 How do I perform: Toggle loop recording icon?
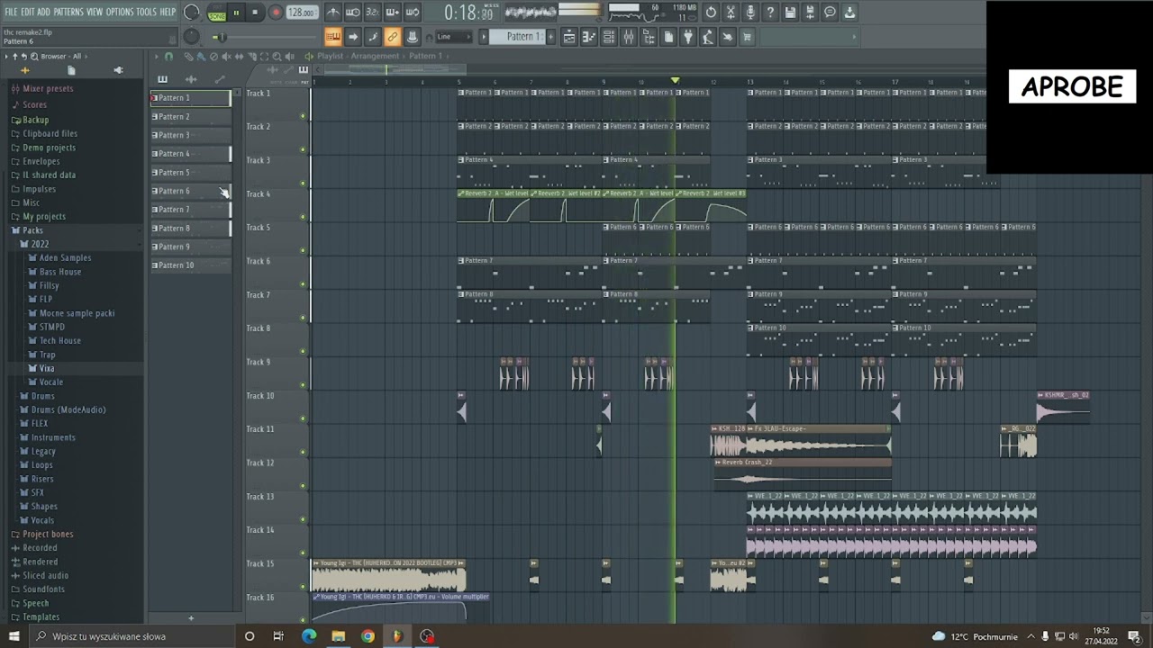tap(413, 13)
